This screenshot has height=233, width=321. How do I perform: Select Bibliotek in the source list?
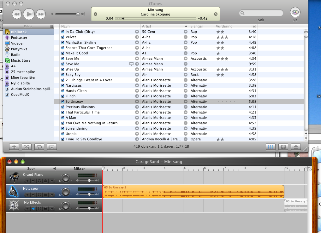(x=28, y=32)
